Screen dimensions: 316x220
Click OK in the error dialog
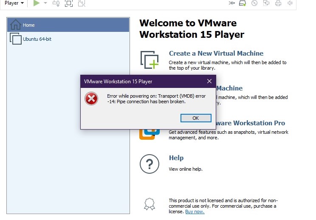[x=196, y=118]
